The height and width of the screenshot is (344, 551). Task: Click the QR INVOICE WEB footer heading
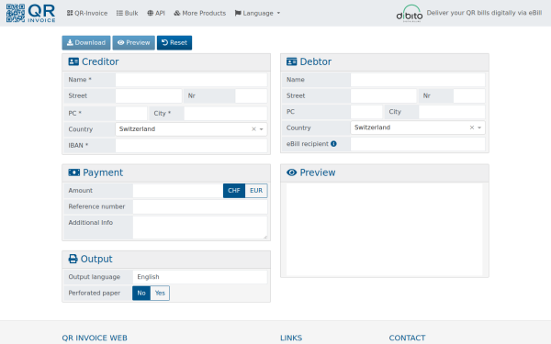[95, 338]
